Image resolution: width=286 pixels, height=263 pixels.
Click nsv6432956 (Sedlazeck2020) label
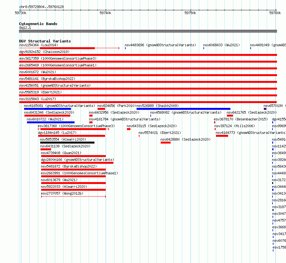[x=114, y=112]
